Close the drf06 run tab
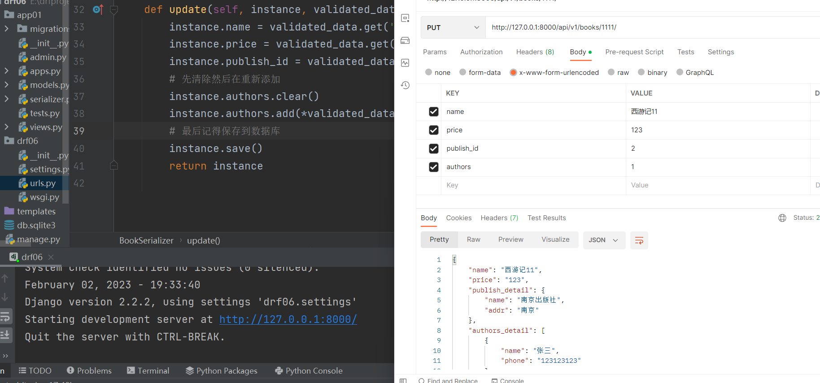 (x=51, y=257)
